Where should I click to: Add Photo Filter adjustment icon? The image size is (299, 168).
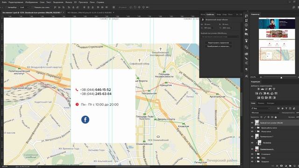click(268, 93)
